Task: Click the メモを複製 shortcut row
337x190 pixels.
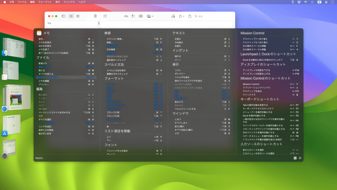Action: (66, 81)
